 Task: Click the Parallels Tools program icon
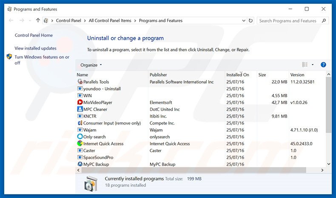(x=80, y=82)
